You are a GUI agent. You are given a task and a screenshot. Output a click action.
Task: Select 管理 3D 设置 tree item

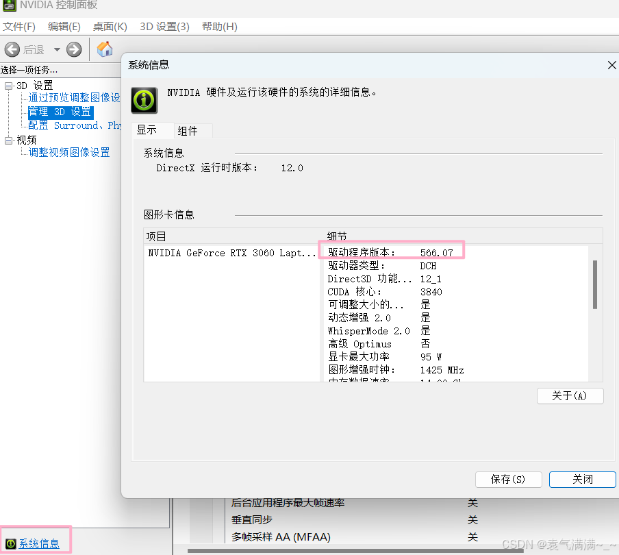60,112
